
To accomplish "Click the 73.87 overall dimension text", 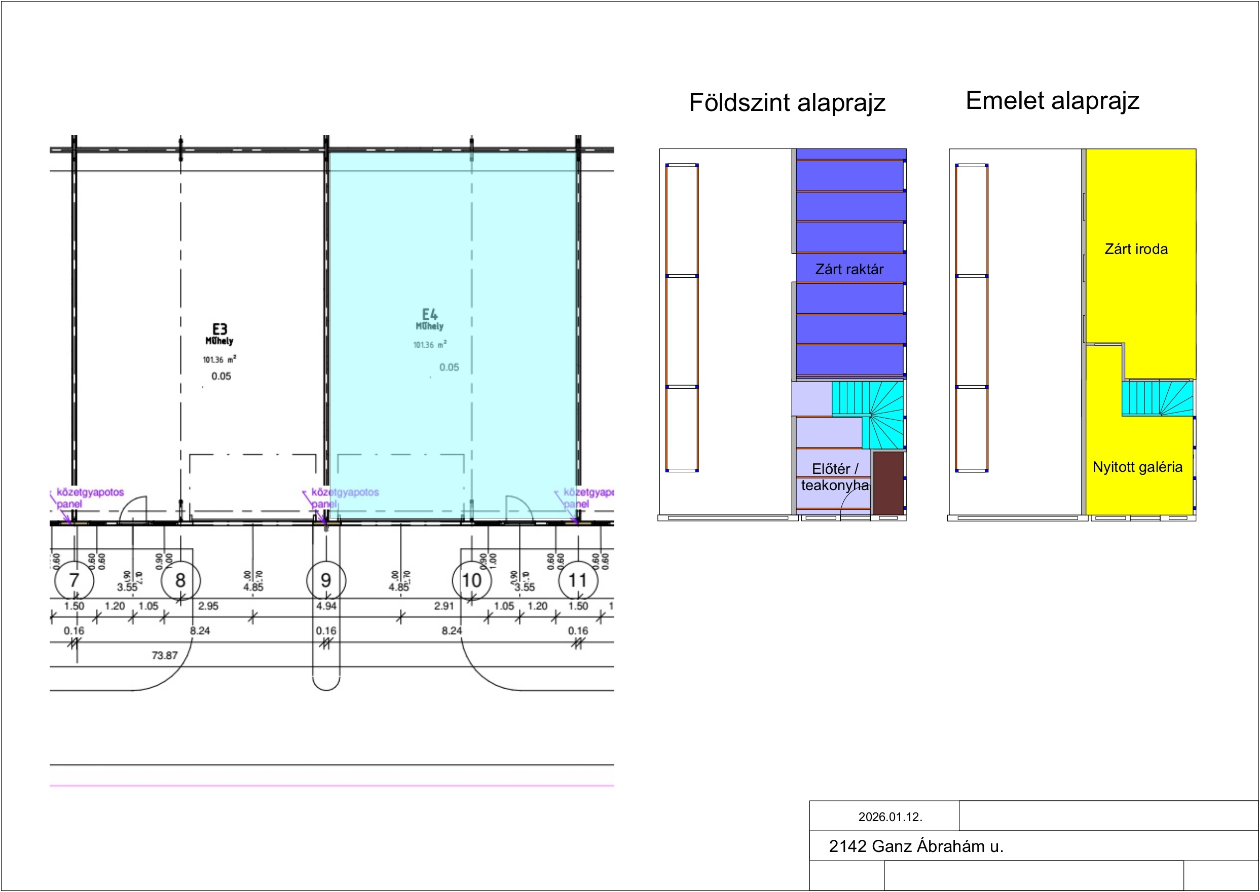I will point(164,655).
